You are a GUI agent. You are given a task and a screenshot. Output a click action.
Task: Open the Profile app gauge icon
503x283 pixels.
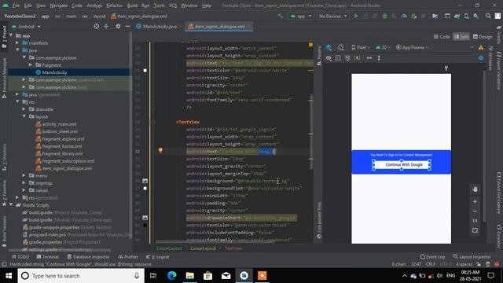pyautogui.click(x=404, y=16)
